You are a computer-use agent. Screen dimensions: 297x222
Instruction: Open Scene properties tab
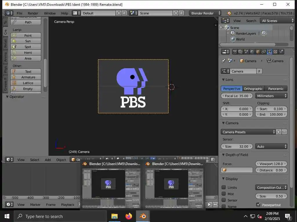point(246,52)
